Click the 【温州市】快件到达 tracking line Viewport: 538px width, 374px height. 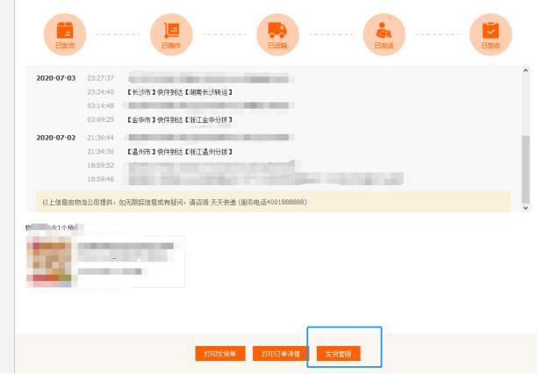tap(179, 152)
